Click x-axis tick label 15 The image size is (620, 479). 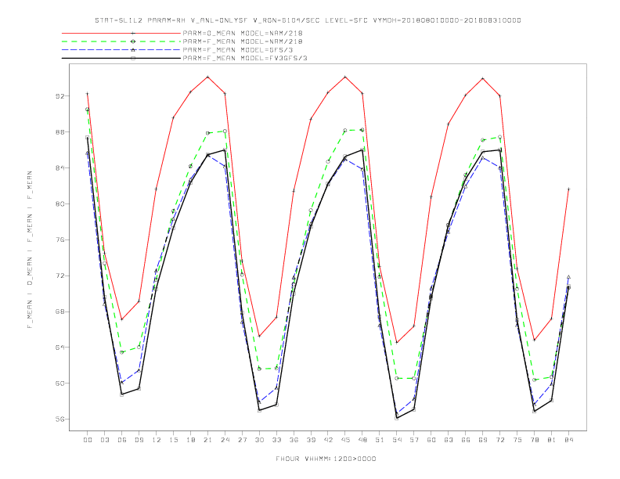tap(174, 440)
